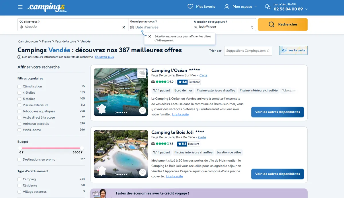Check the Résidence establishment type

point(19,185)
